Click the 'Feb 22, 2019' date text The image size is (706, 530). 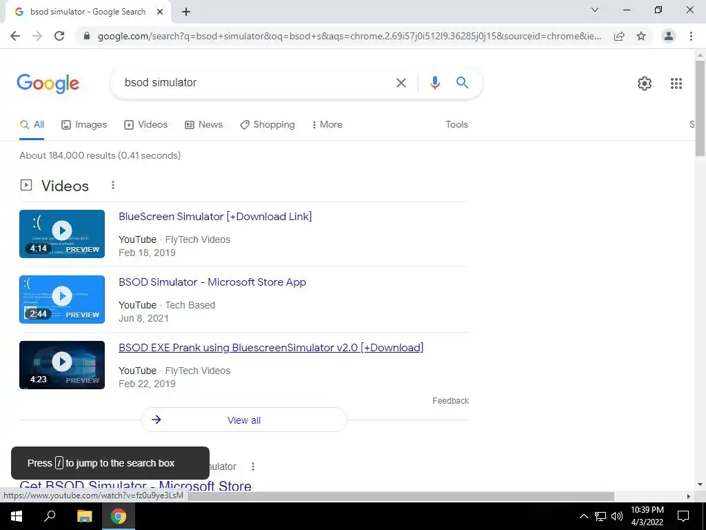(x=147, y=384)
